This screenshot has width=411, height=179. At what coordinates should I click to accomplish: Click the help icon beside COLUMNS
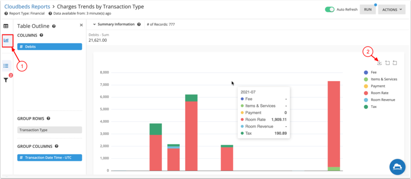(41, 35)
